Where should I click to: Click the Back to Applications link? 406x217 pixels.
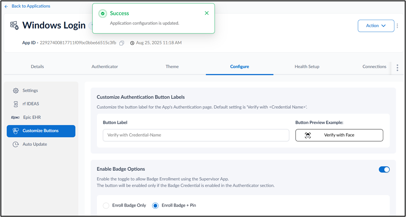click(x=31, y=6)
